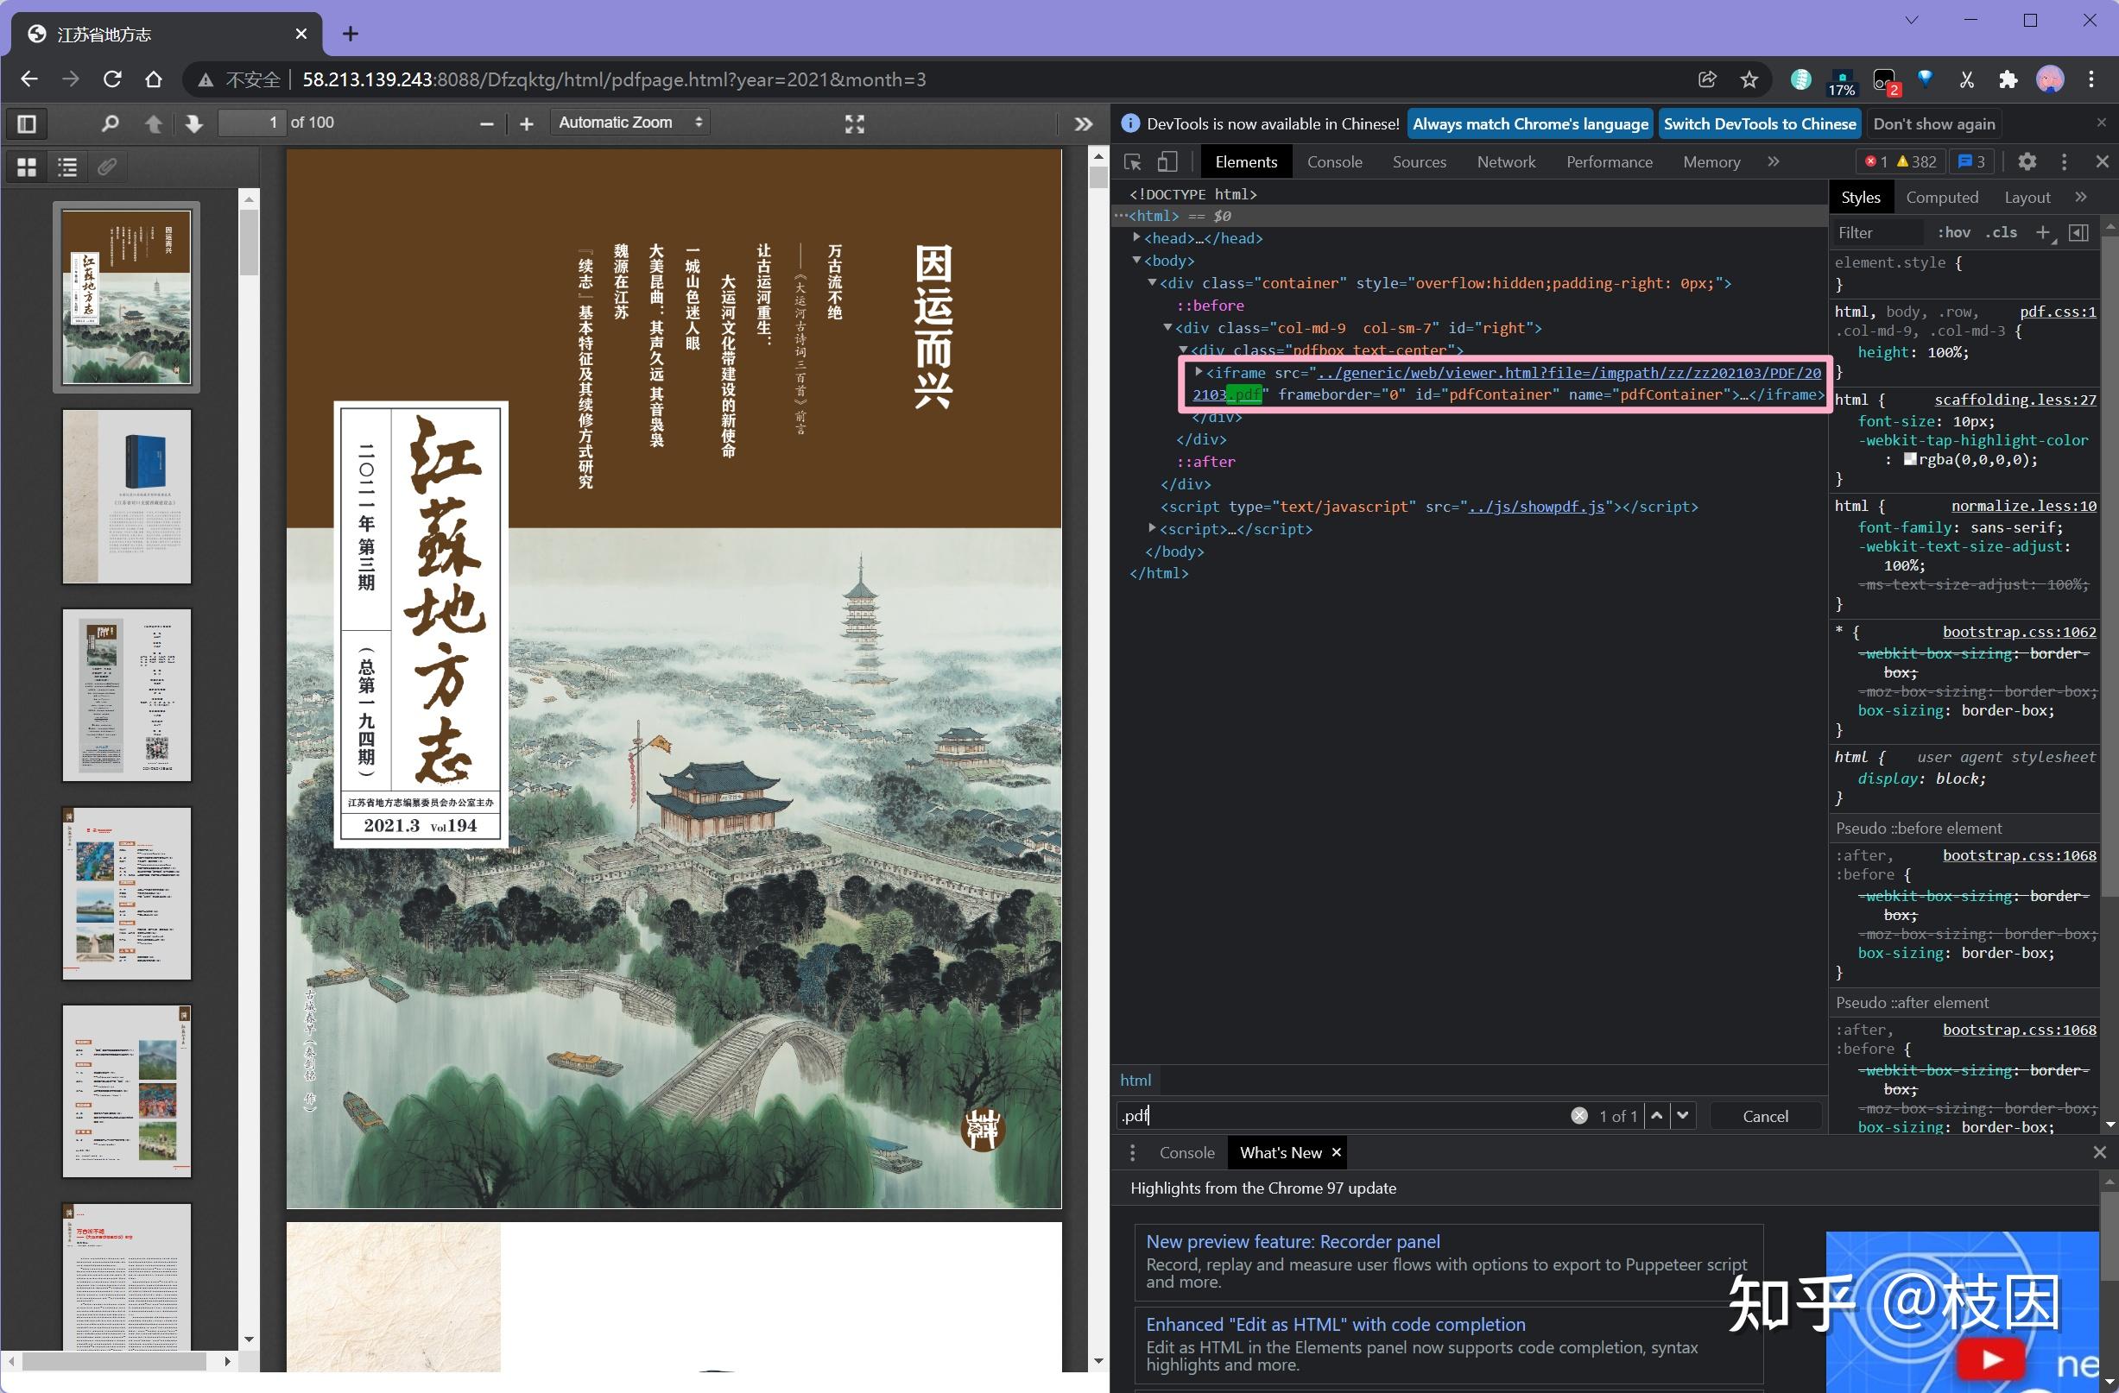Image resolution: width=2119 pixels, height=1393 pixels.
Task: Open PDF viewer secondary tools menu
Action: pyautogui.click(x=1083, y=123)
